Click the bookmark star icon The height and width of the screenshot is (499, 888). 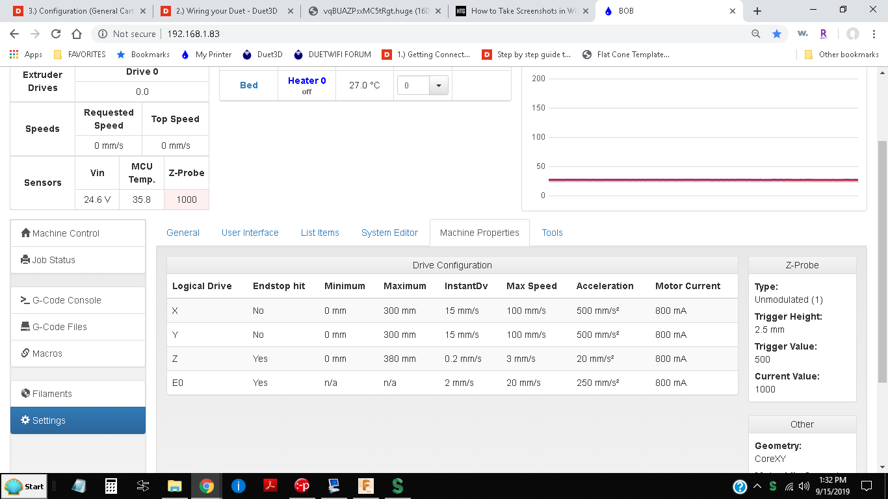click(776, 34)
